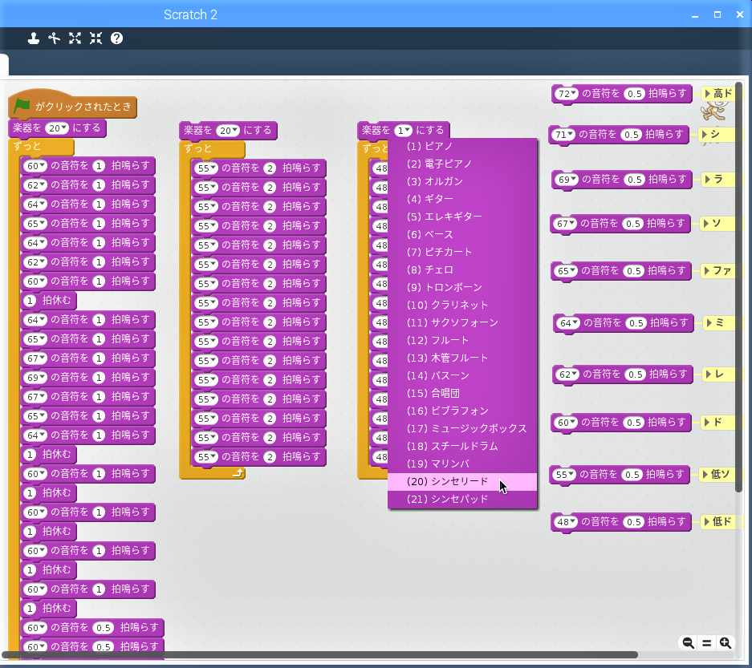The width and height of the screenshot is (752, 668).
Task: Click the green flag hat block
Action: pyautogui.click(x=72, y=107)
